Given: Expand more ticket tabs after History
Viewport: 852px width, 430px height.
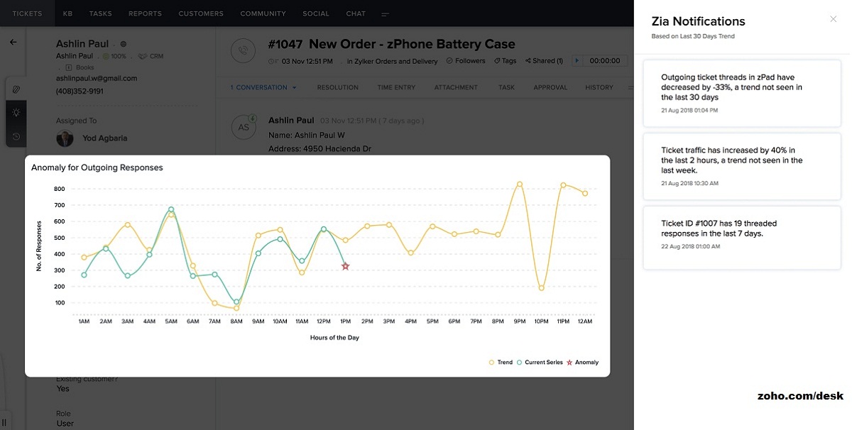Looking at the screenshot, I should coord(630,88).
